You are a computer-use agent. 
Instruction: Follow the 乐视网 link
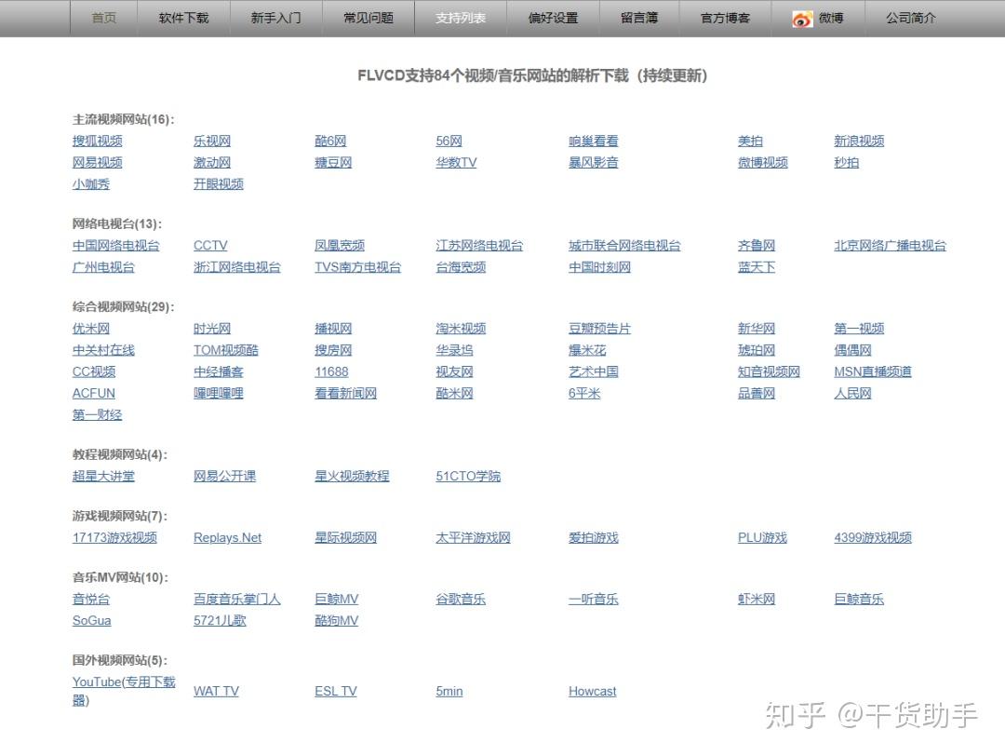click(x=211, y=142)
